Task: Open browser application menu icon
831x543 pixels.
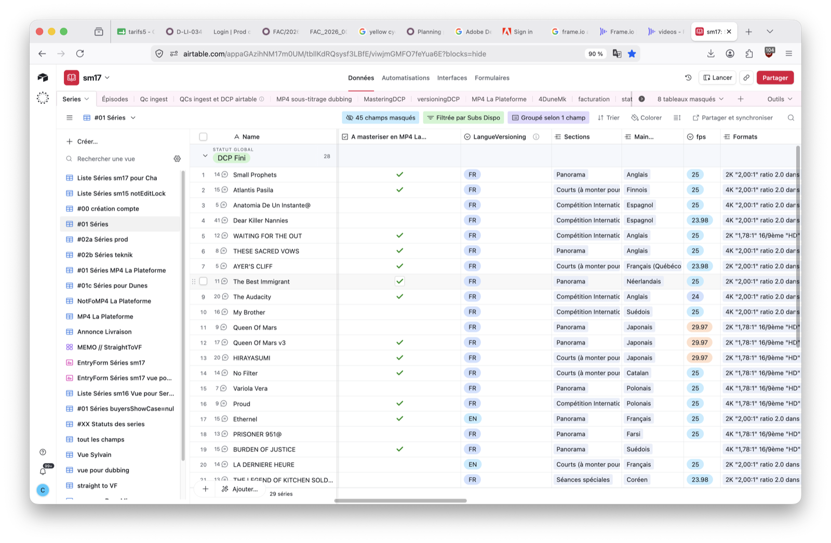Action: tap(789, 53)
